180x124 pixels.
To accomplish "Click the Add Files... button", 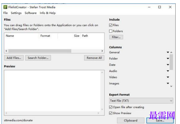I will point(14,58).
